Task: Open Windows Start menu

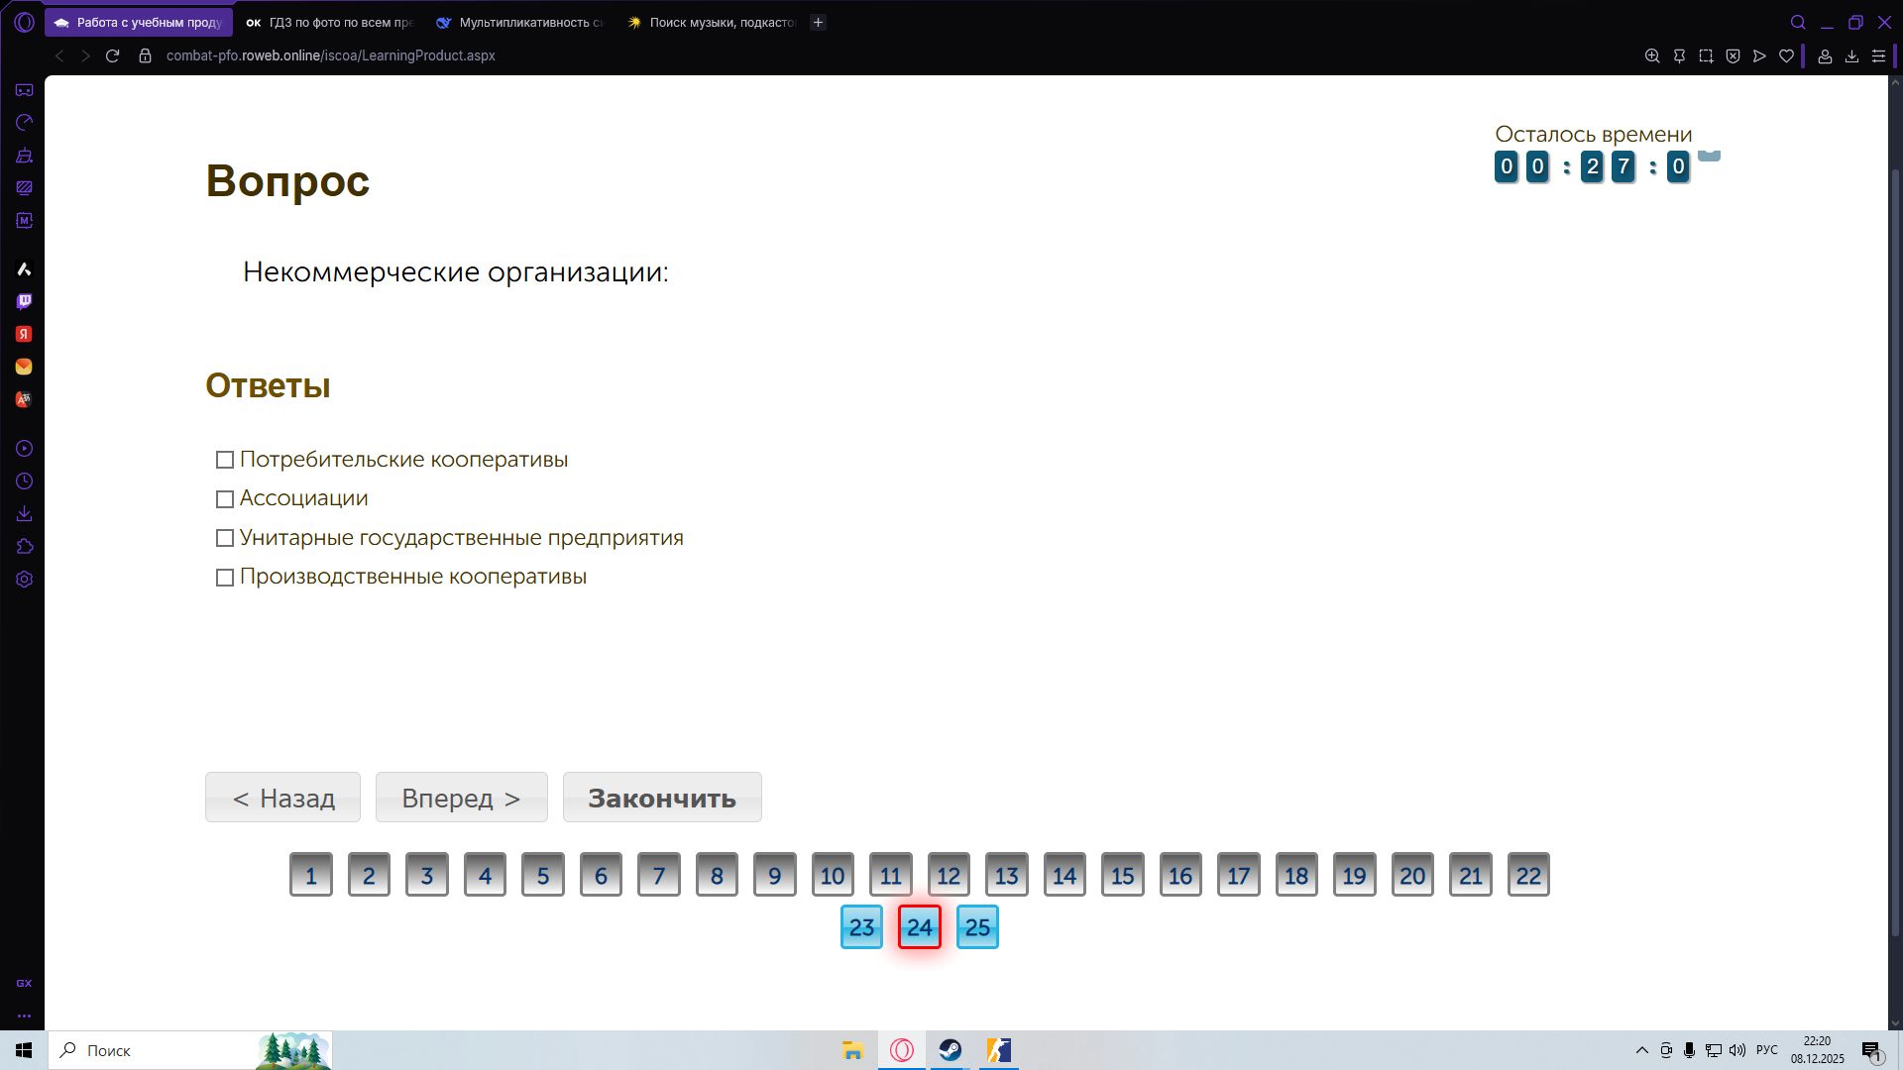Action: click(24, 1050)
